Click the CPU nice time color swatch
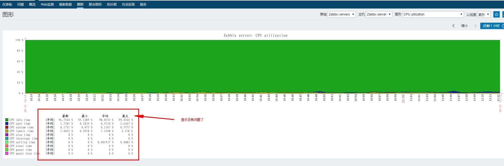Viewport: 504px width, 166px height. pos(7,135)
